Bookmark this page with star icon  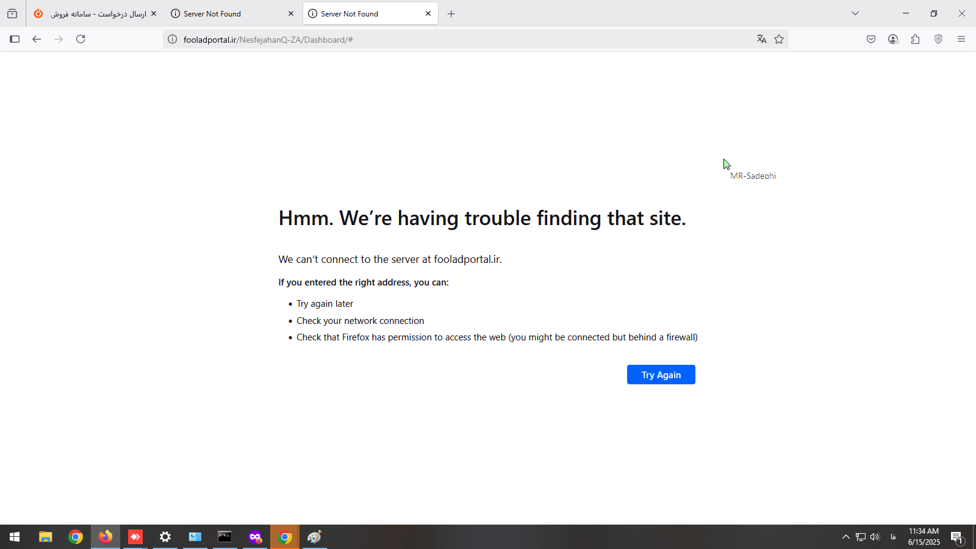[x=779, y=39]
